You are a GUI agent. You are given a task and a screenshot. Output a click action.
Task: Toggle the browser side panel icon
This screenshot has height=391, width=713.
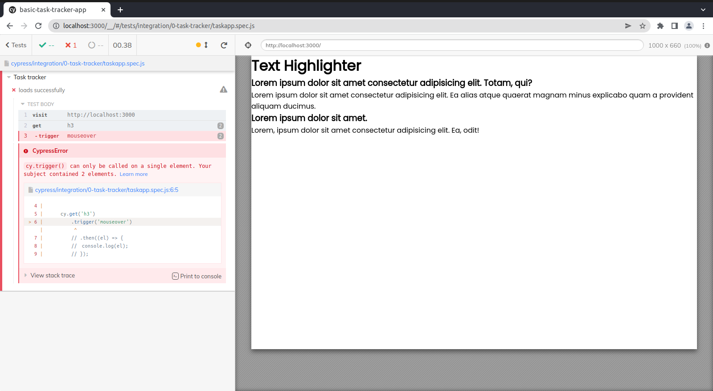pyautogui.click(x=675, y=26)
